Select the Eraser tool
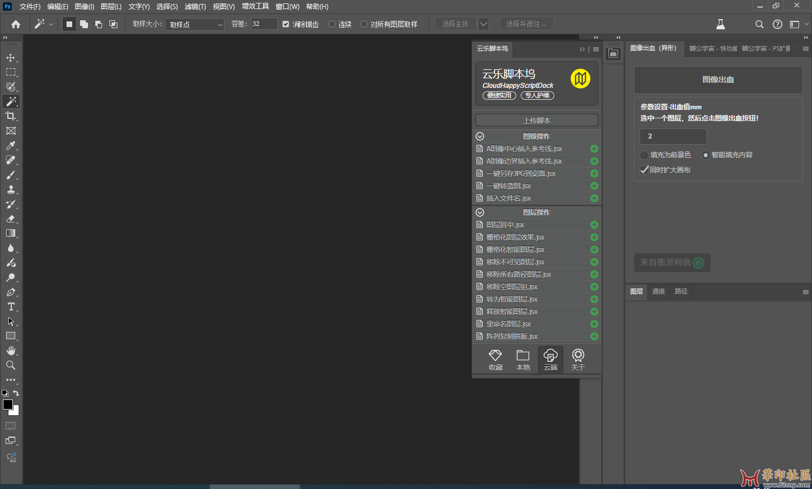The width and height of the screenshot is (812, 489). point(11,219)
